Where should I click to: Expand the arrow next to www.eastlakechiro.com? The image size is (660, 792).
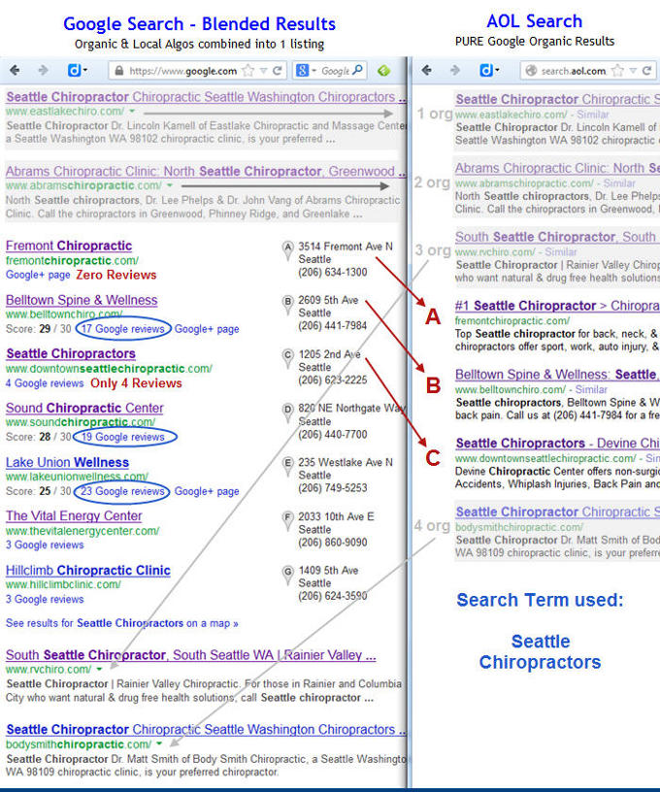[131, 113]
